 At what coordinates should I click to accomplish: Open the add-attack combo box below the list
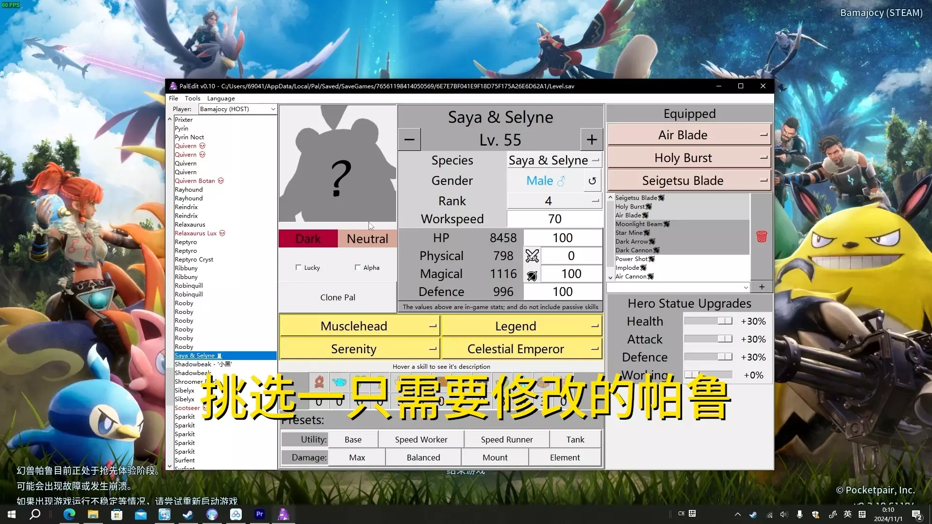click(x=678, y=287)
